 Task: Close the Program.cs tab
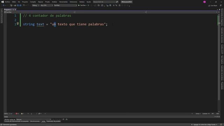[x=15, y=10]
